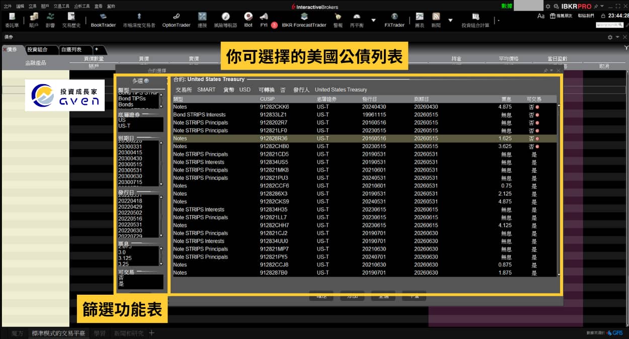Sort results by CUSIP column header
This screenshot has height=339, width=629.
pyautogui.click(x=267, y=99)
